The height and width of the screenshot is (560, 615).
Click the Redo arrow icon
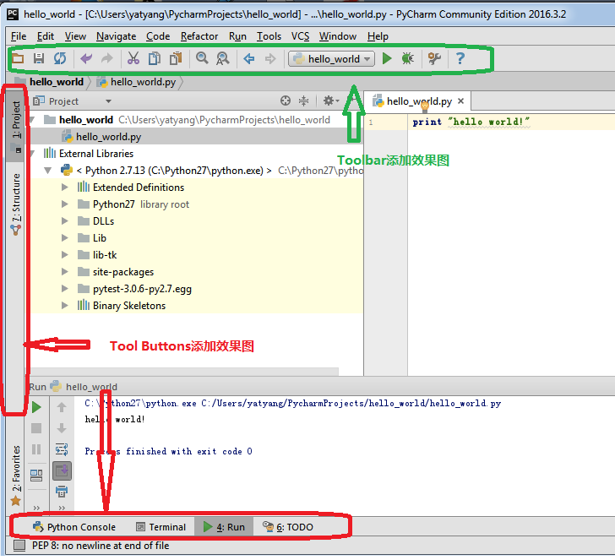[106, 59]
